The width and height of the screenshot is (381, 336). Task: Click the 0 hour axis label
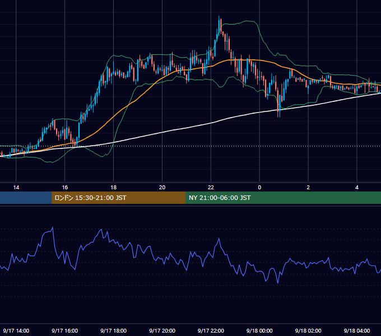point(259,188)
